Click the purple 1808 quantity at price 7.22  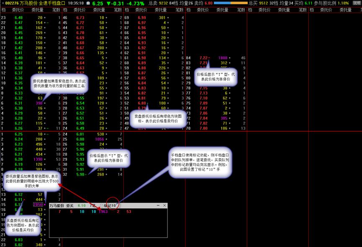(x=223, y=58)
